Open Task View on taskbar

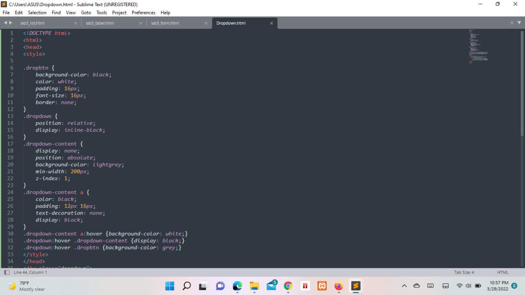(x=203, y=286)
